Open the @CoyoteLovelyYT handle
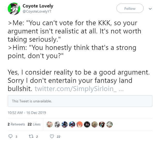Image resolution: width=157 pixels, height=144 pixels. click(37, 11)
